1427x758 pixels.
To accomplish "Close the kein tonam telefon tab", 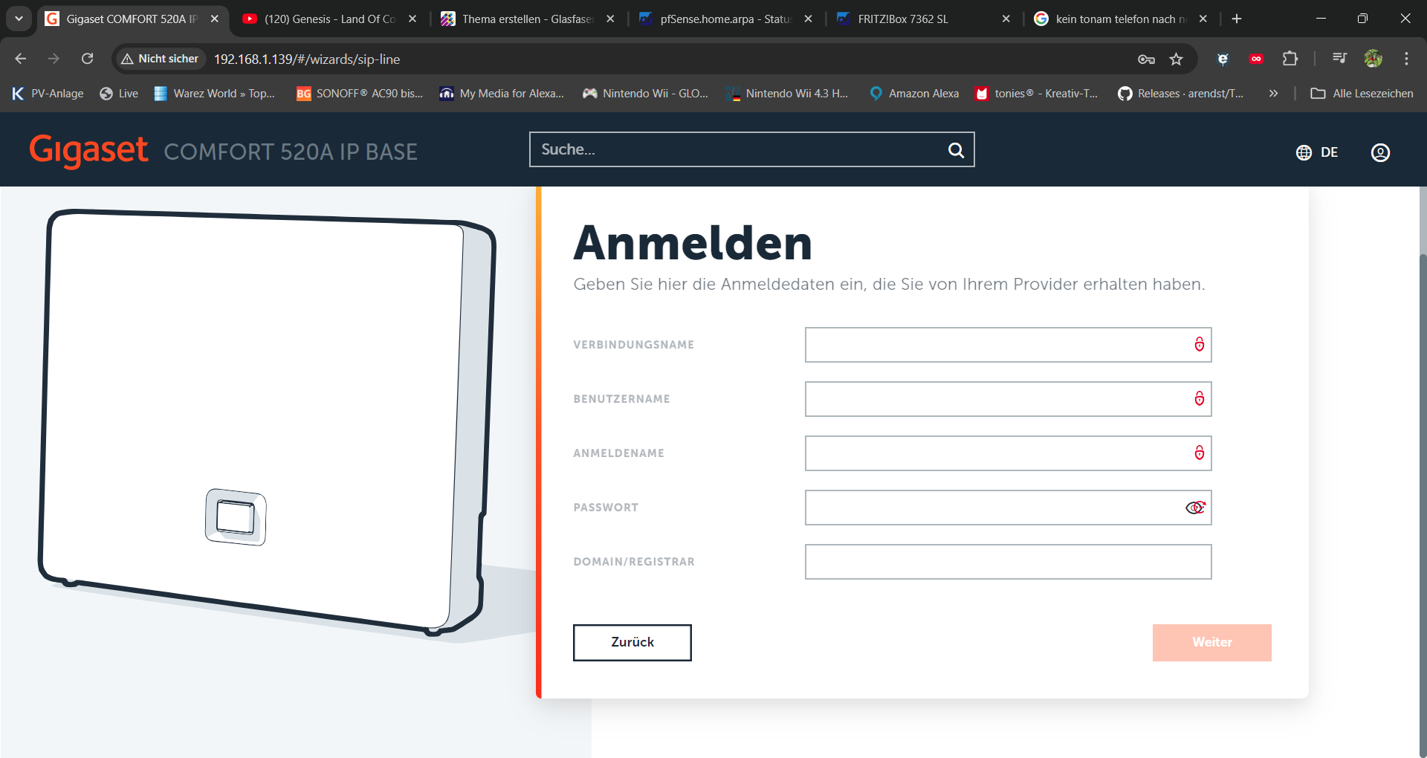I will (x=1203, y=19).
